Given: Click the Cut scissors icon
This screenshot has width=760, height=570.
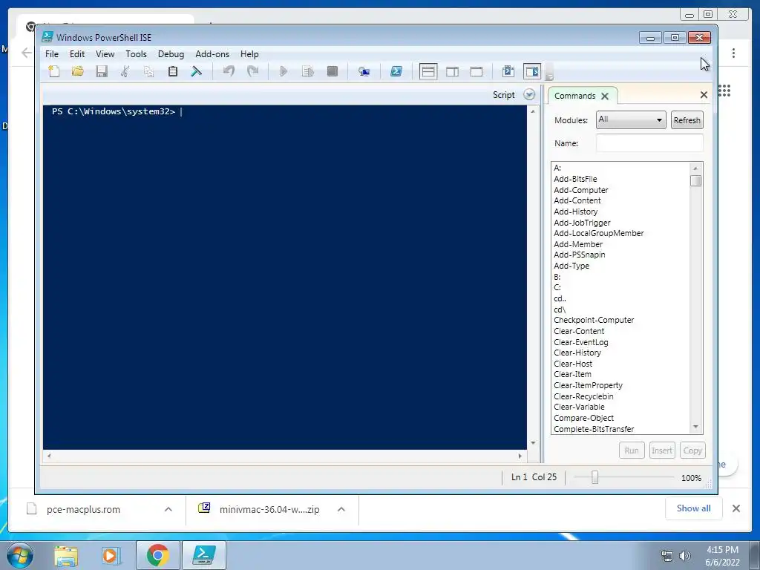Looking at the screenshot, I should [x=125, y=72].
